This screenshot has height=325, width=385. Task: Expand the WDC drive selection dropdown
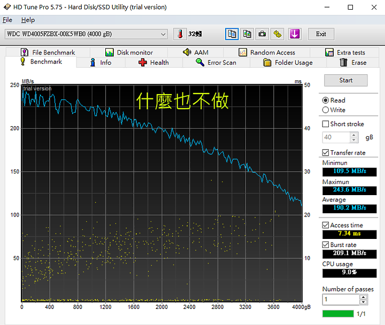click(x=163, y=34)
